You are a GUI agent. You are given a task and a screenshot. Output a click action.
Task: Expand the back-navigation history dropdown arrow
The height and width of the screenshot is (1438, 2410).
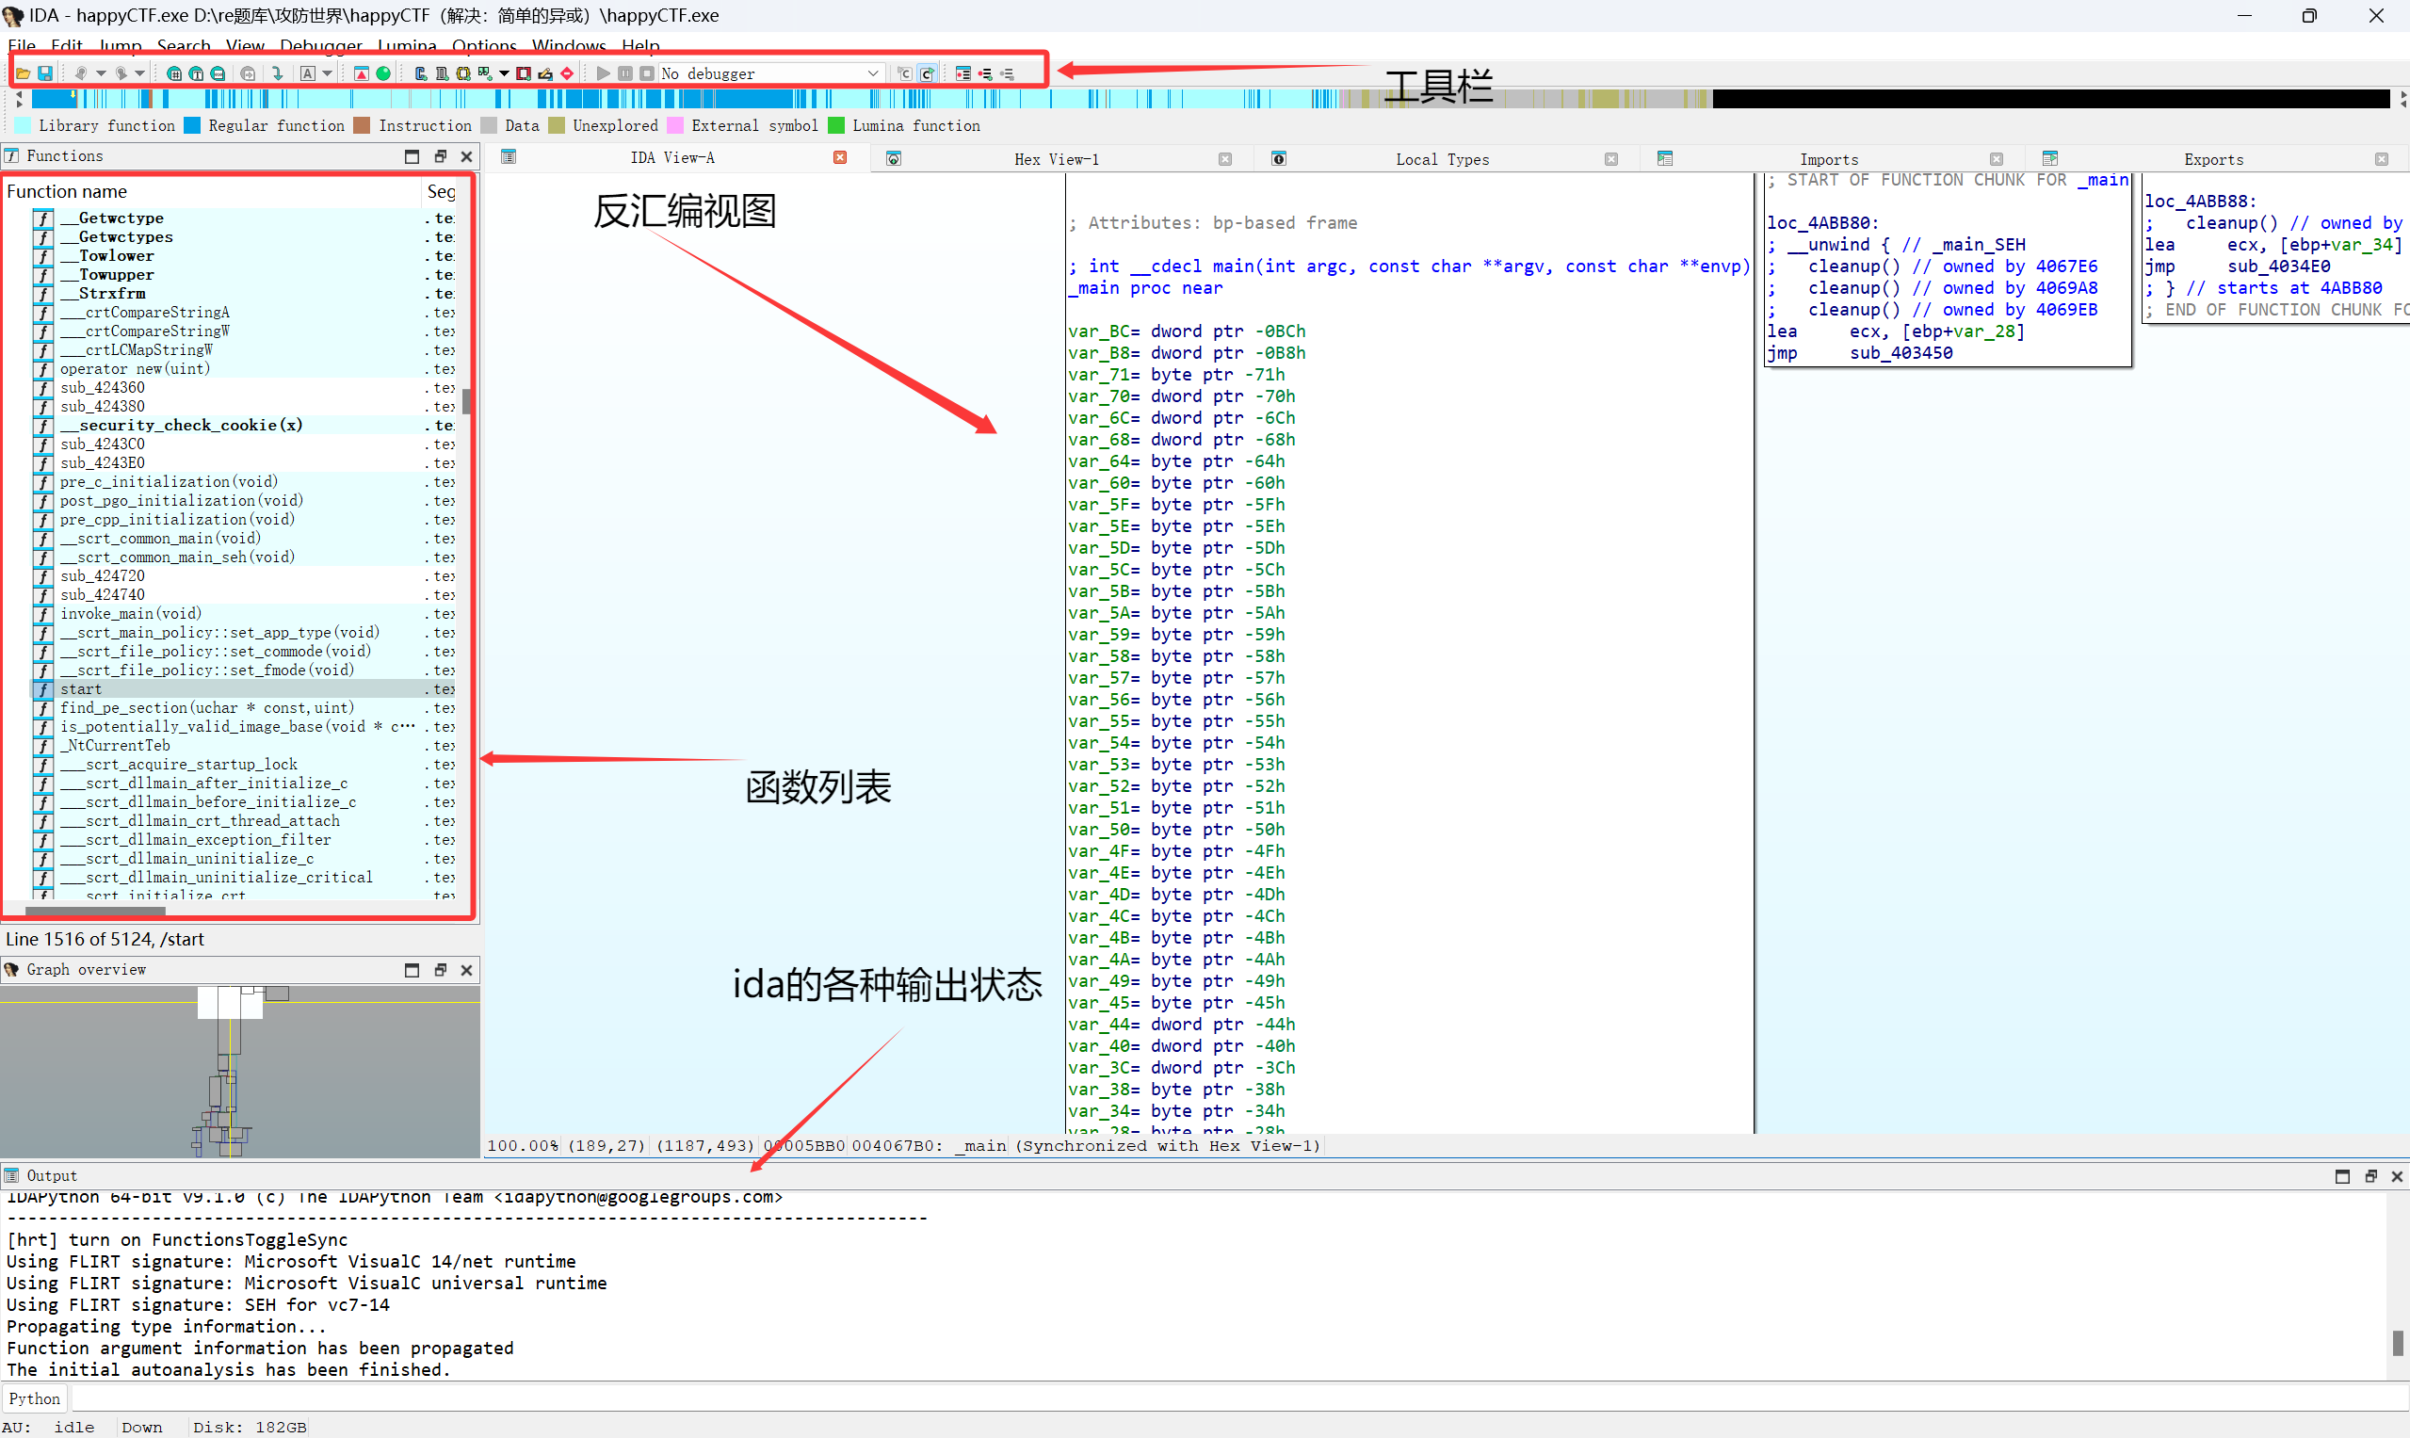(101, 73)
